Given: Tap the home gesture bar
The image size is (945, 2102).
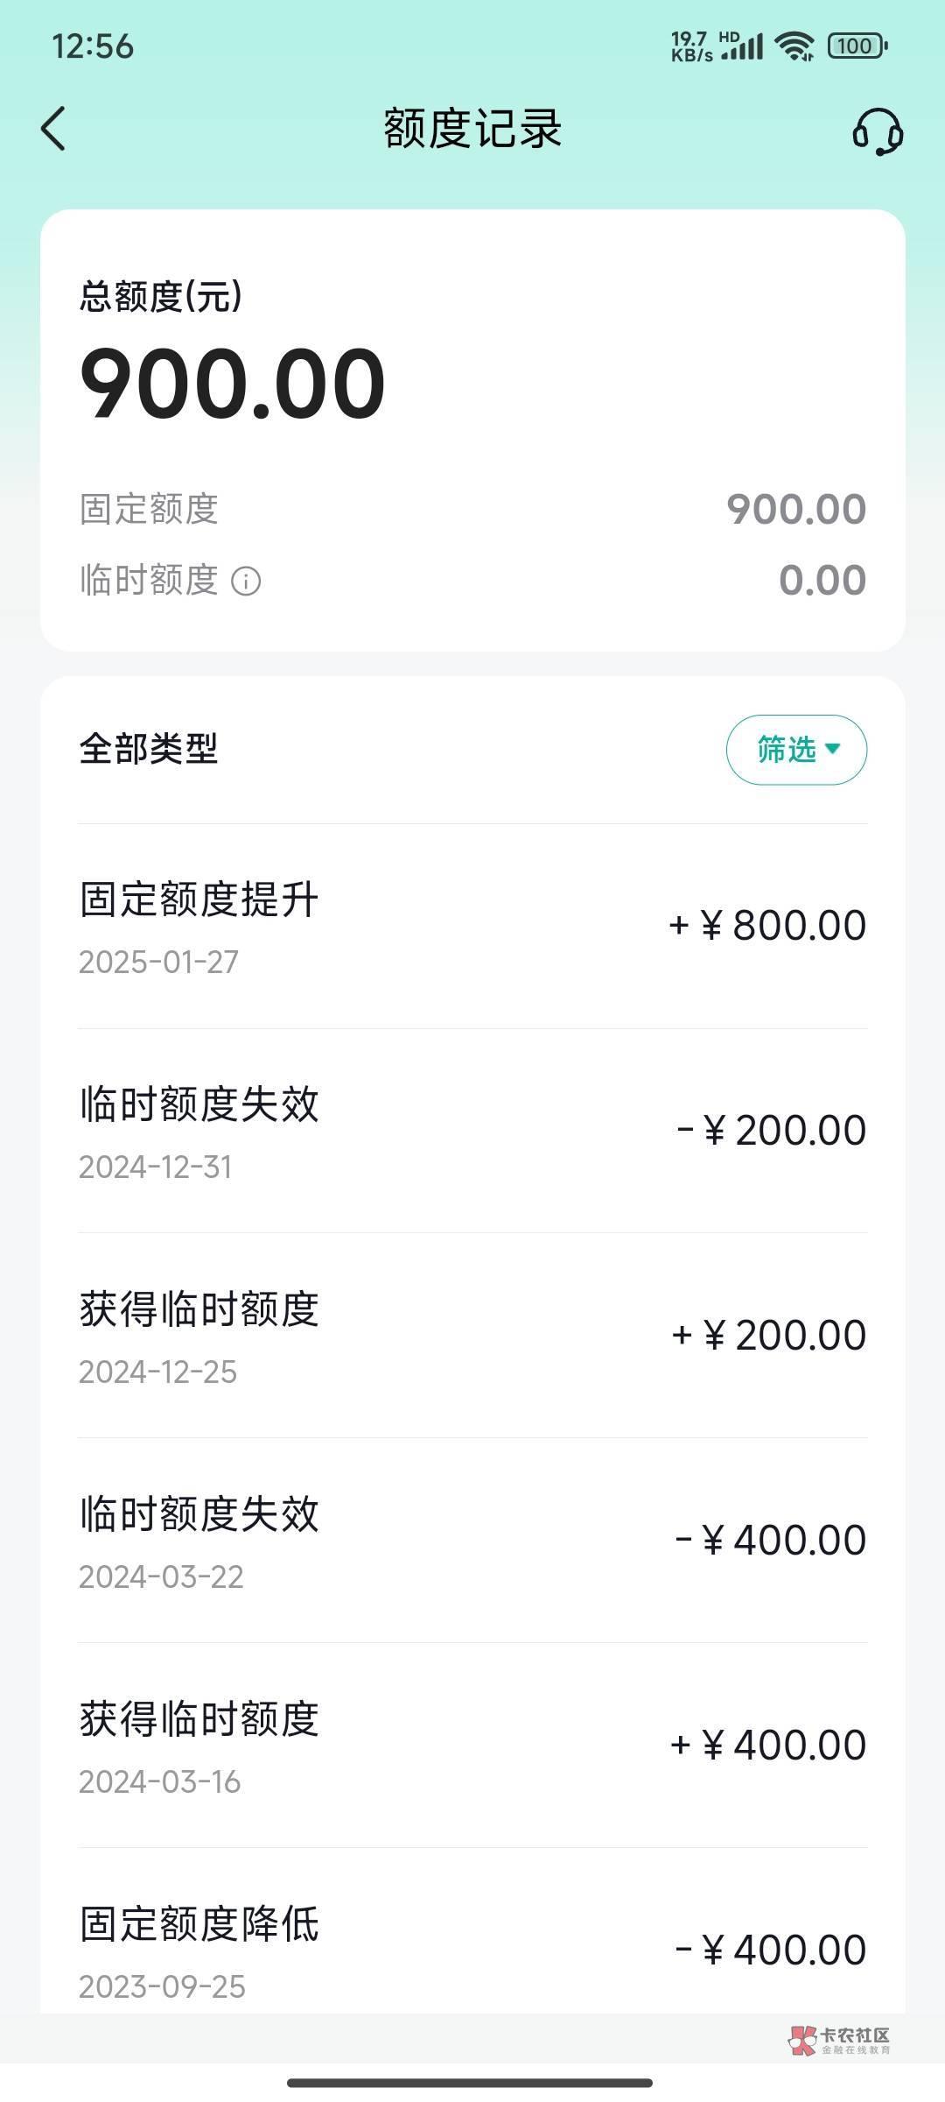Looking at the screenshot, I should tap(470, 2082).
